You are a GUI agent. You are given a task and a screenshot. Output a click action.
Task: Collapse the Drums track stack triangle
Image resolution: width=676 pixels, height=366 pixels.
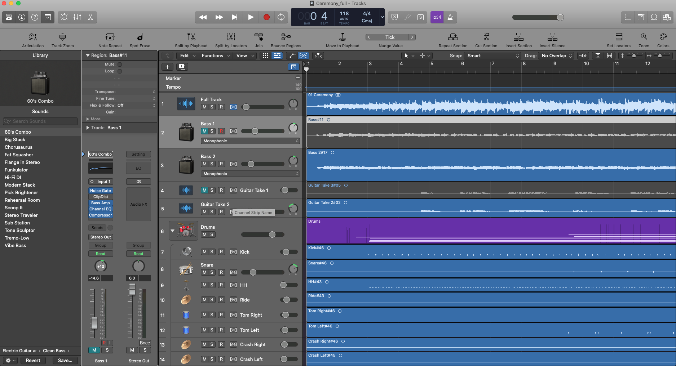[x=172, y=231]
